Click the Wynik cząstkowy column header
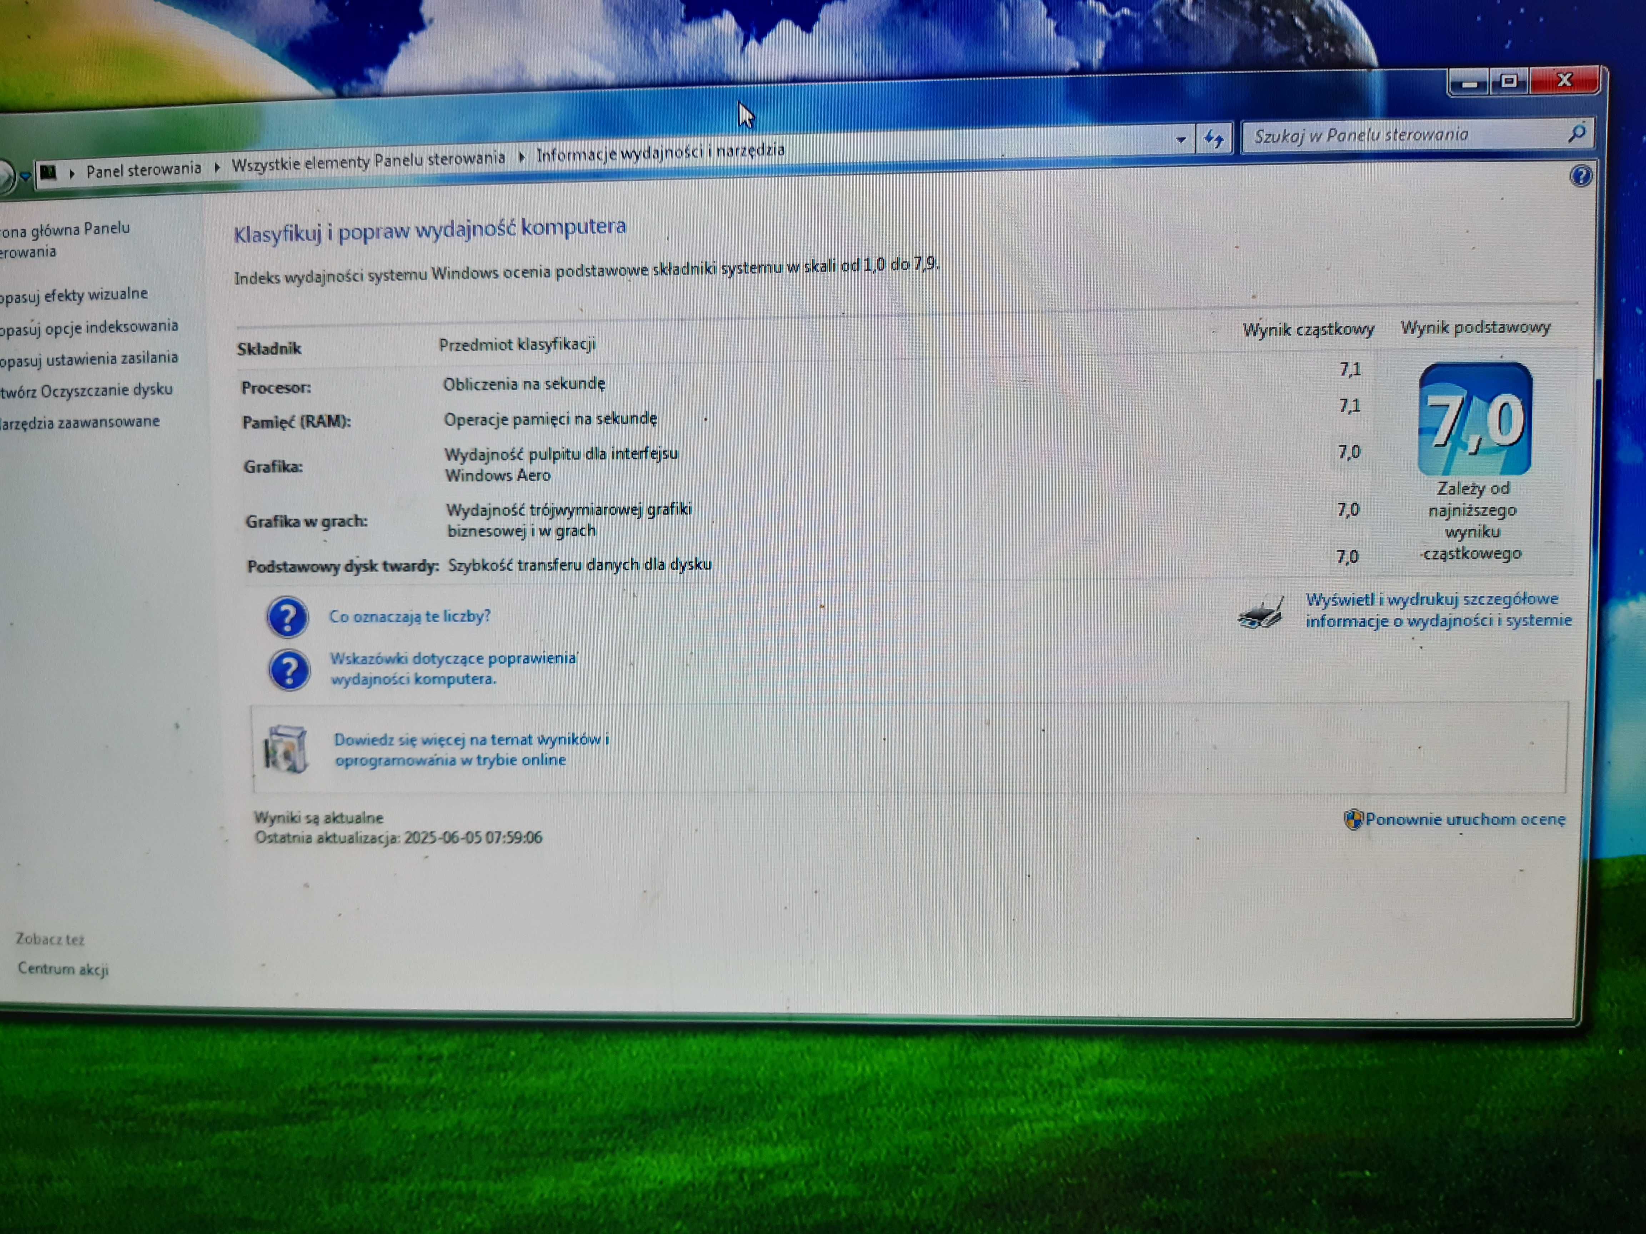The width and height of the screenshot is (1646, 1234). pos(1308,330)
